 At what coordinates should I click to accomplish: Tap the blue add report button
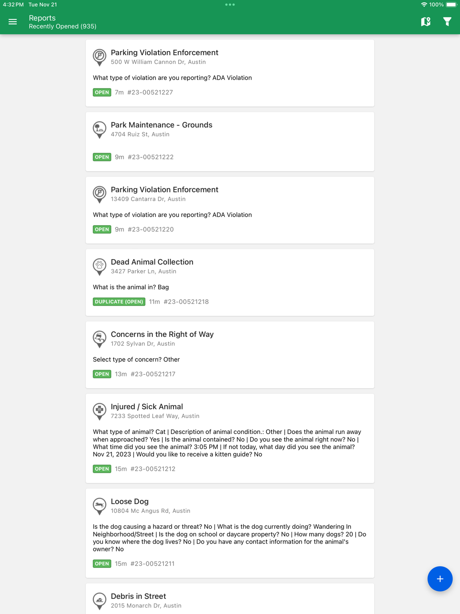[440, 579]
